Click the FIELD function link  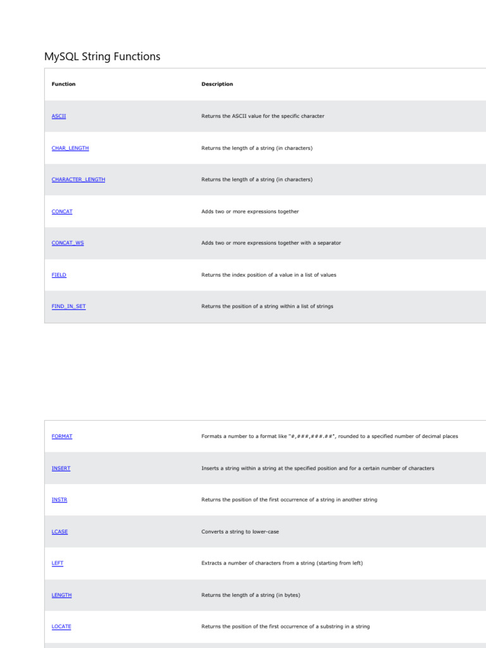pyautogui.click(x=59, y=275)
